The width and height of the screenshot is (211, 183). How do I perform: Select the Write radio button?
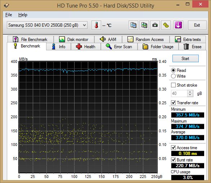[173, 76]
